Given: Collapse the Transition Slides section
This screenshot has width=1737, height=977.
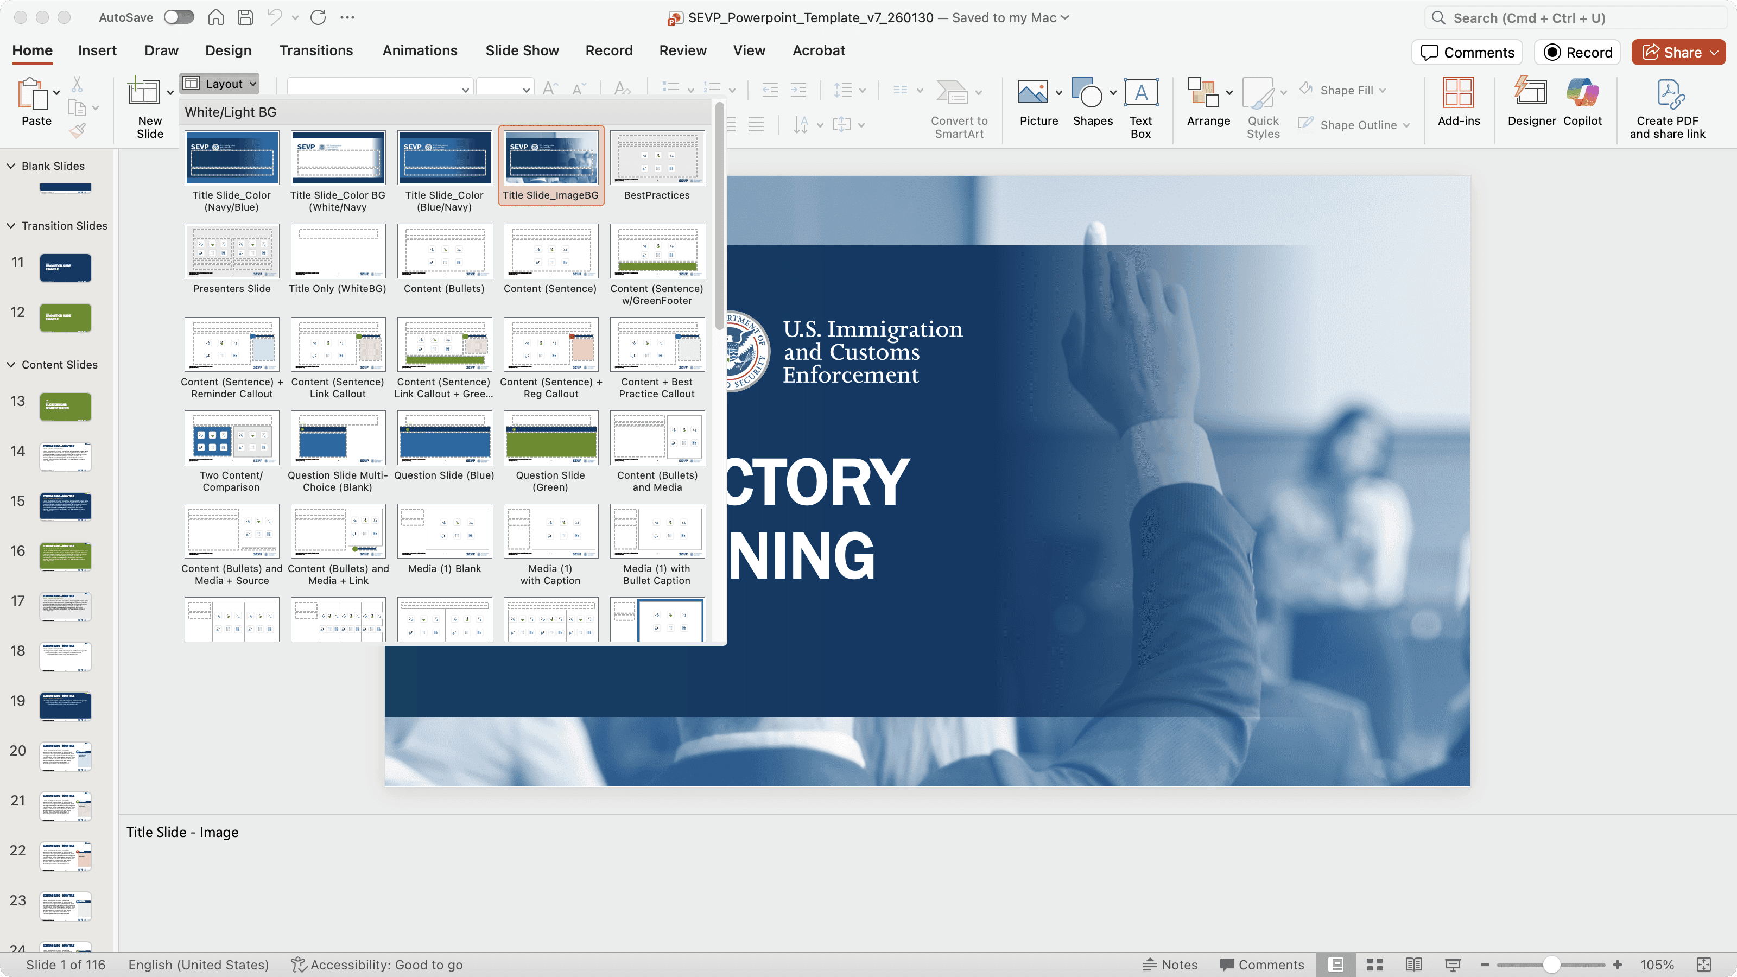Looking at the screenshot, I should [11, 226].
